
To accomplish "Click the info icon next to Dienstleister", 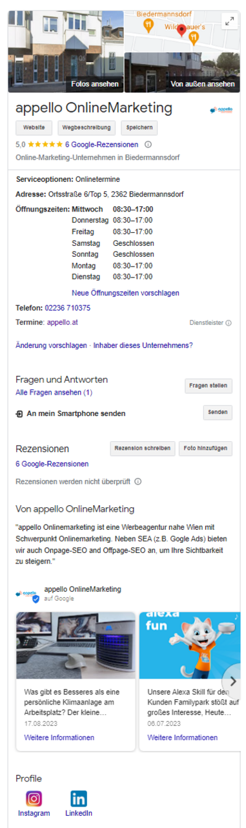I will (x=229, y=323).
